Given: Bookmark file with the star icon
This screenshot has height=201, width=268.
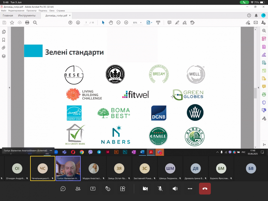Looking at the screenshot, I should (x=12, y=23).
